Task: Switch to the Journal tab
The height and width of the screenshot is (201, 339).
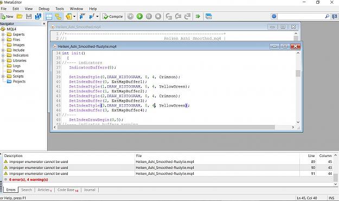Action: click(x=89, y=190)
